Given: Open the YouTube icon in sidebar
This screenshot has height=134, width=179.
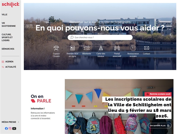Looking at the screenshot, I should (14, 128).
